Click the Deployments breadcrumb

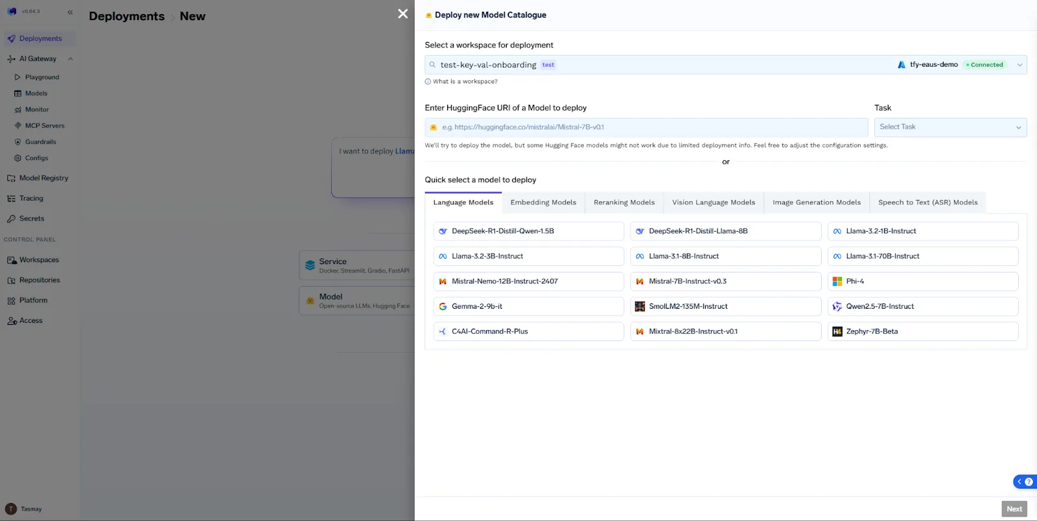[x=126, y=16]
